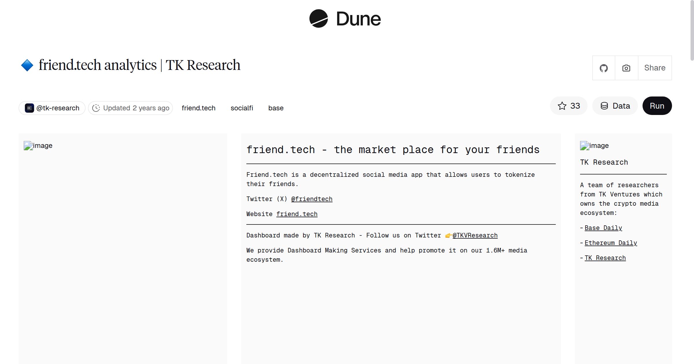Click the camera screenshot icon
Screen dimensions: 694x364
tap(626, 68)
